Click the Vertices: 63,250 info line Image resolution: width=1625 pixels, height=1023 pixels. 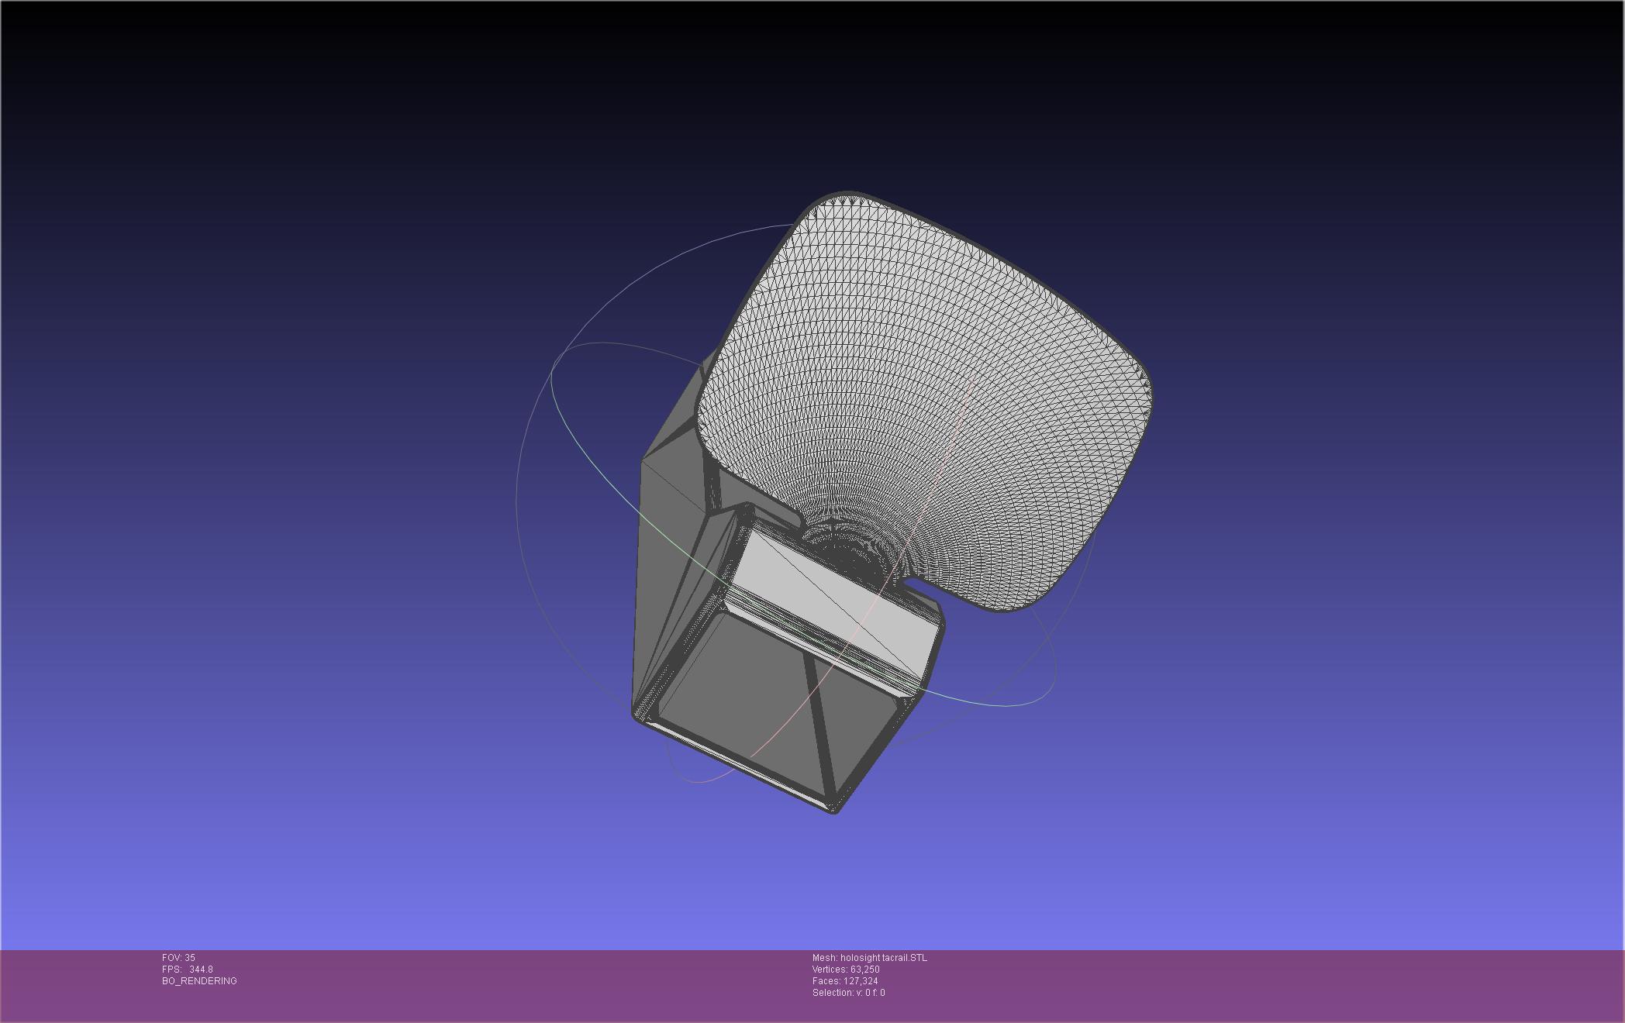coord(845,970)
